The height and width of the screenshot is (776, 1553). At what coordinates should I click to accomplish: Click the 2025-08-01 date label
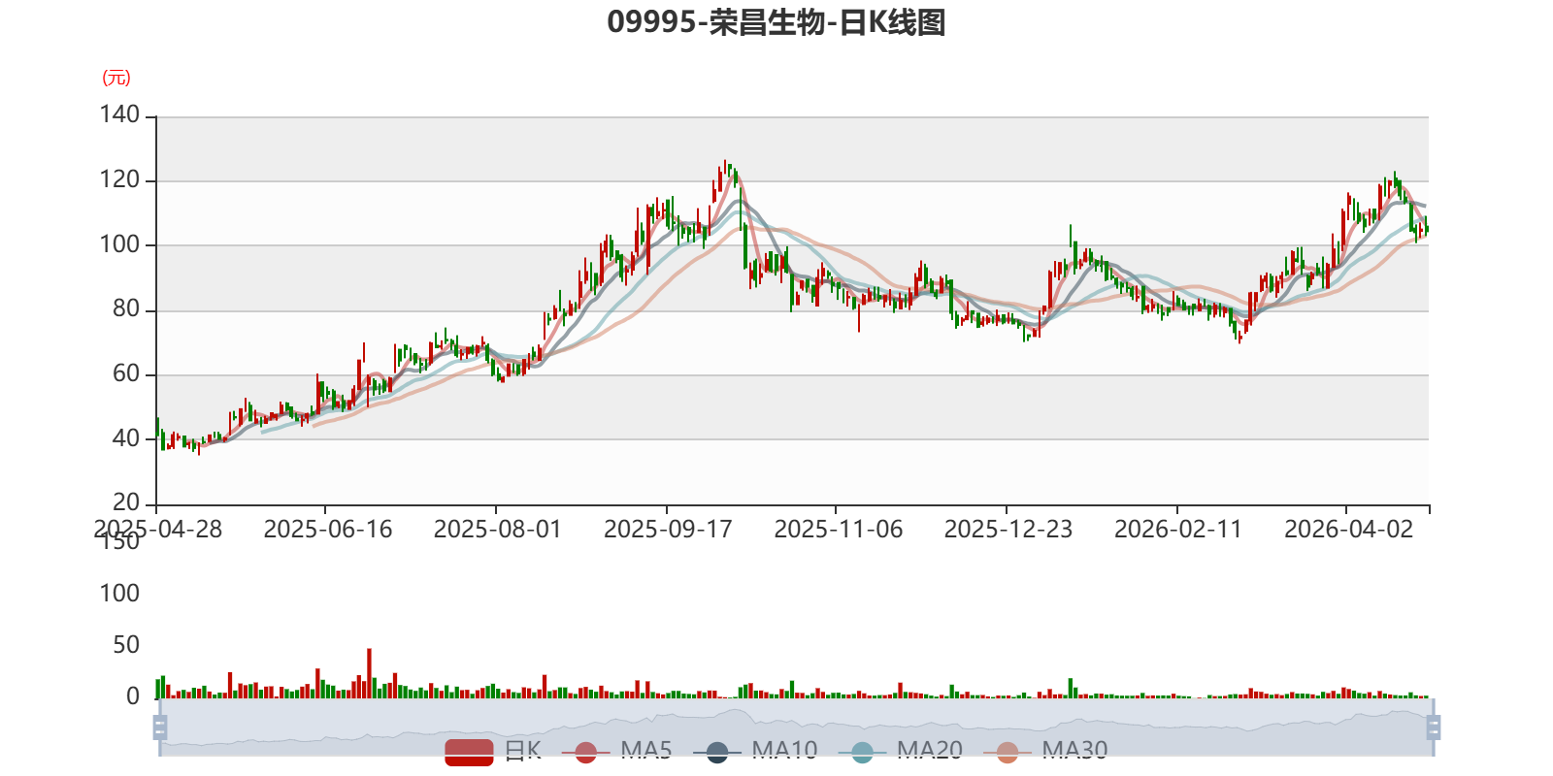[498, 530]
